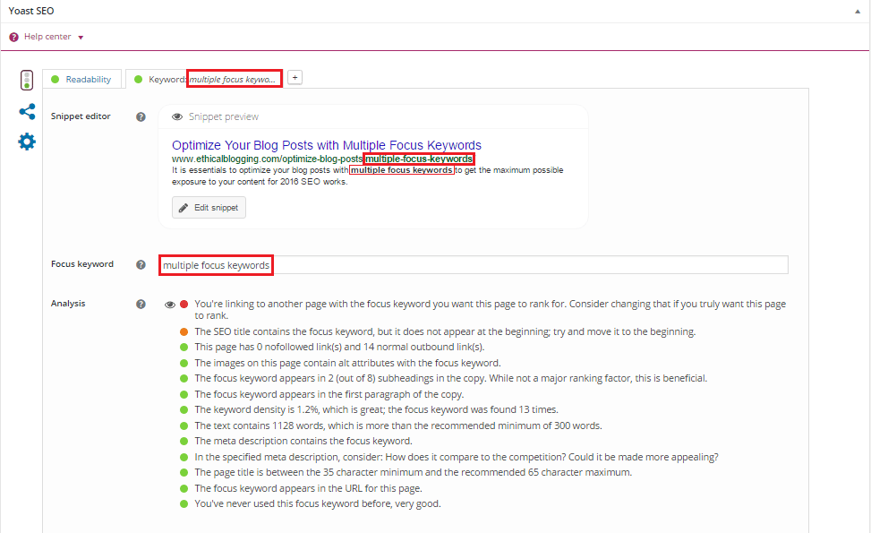The image size is (871, 533).
Task: Click the pencil icon on Edit snippet
Action: click(x=184, y=207)
